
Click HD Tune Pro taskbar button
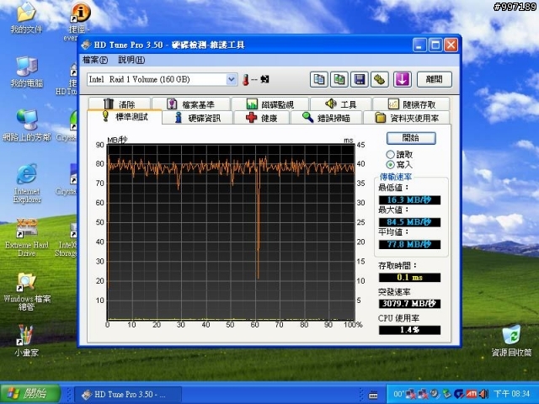coord(128,394)
